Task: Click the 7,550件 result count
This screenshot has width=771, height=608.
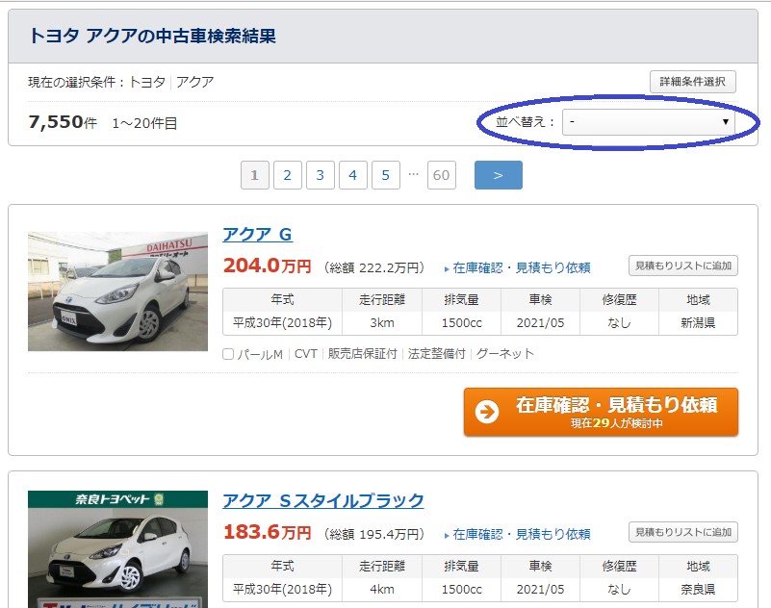Action: [63, 122]
